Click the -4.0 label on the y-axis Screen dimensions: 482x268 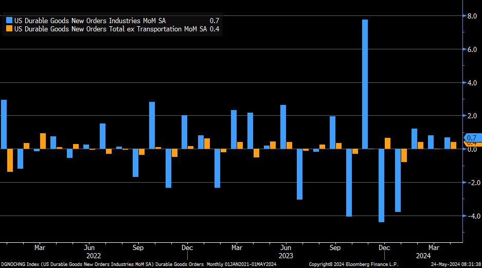click(471, 216)
